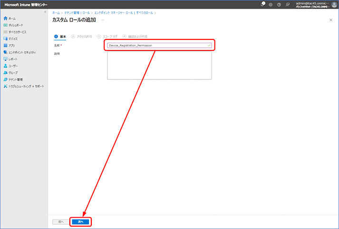
Task: Click the 次へ button
Action: point(80,222)
